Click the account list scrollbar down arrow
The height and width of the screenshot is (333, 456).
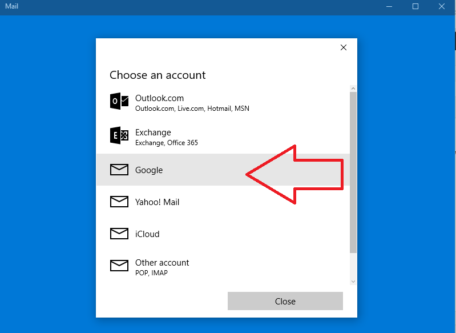coord(353,282)
